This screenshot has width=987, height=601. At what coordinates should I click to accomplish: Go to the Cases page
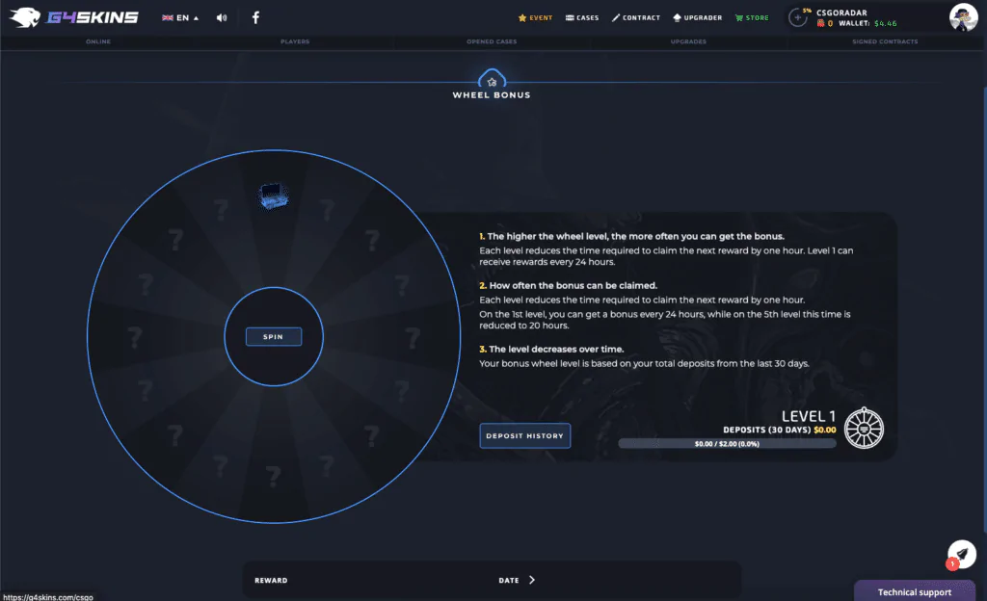[x=581, y=17]
